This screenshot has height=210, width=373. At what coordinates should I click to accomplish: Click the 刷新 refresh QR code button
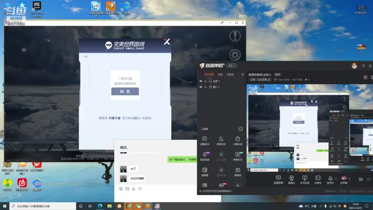coord(125,91)
